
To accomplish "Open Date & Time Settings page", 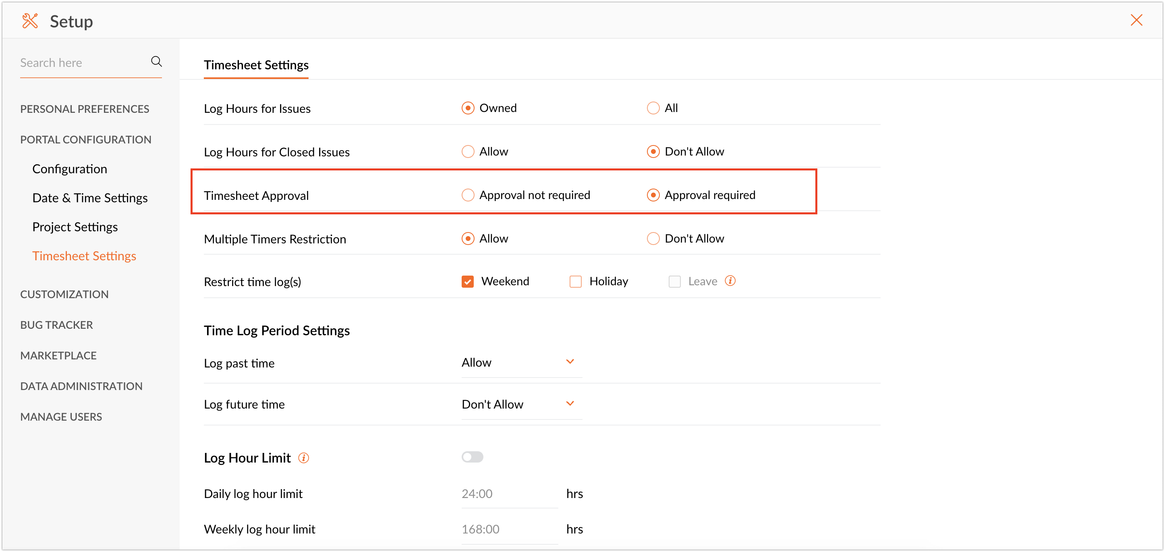I will (x=90, y=198).
